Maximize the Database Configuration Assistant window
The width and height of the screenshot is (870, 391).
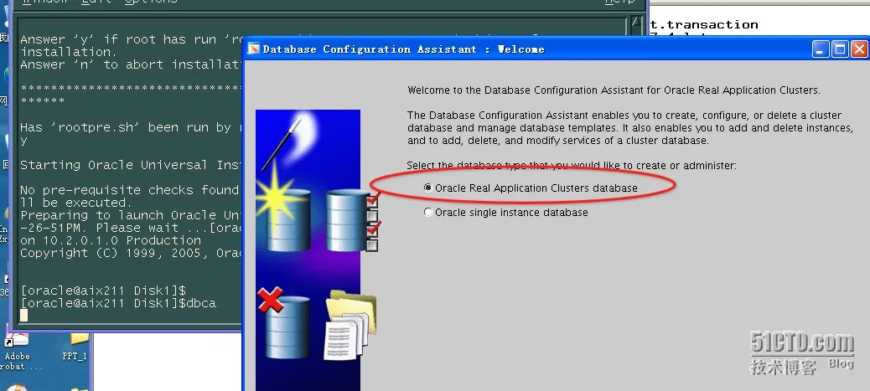840,49
